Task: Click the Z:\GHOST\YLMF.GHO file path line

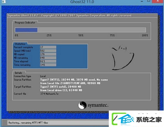Action: click(70, 83)
